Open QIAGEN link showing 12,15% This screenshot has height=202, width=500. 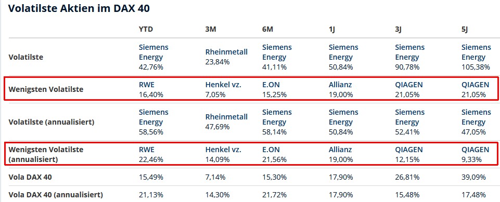tap(409, 150)
